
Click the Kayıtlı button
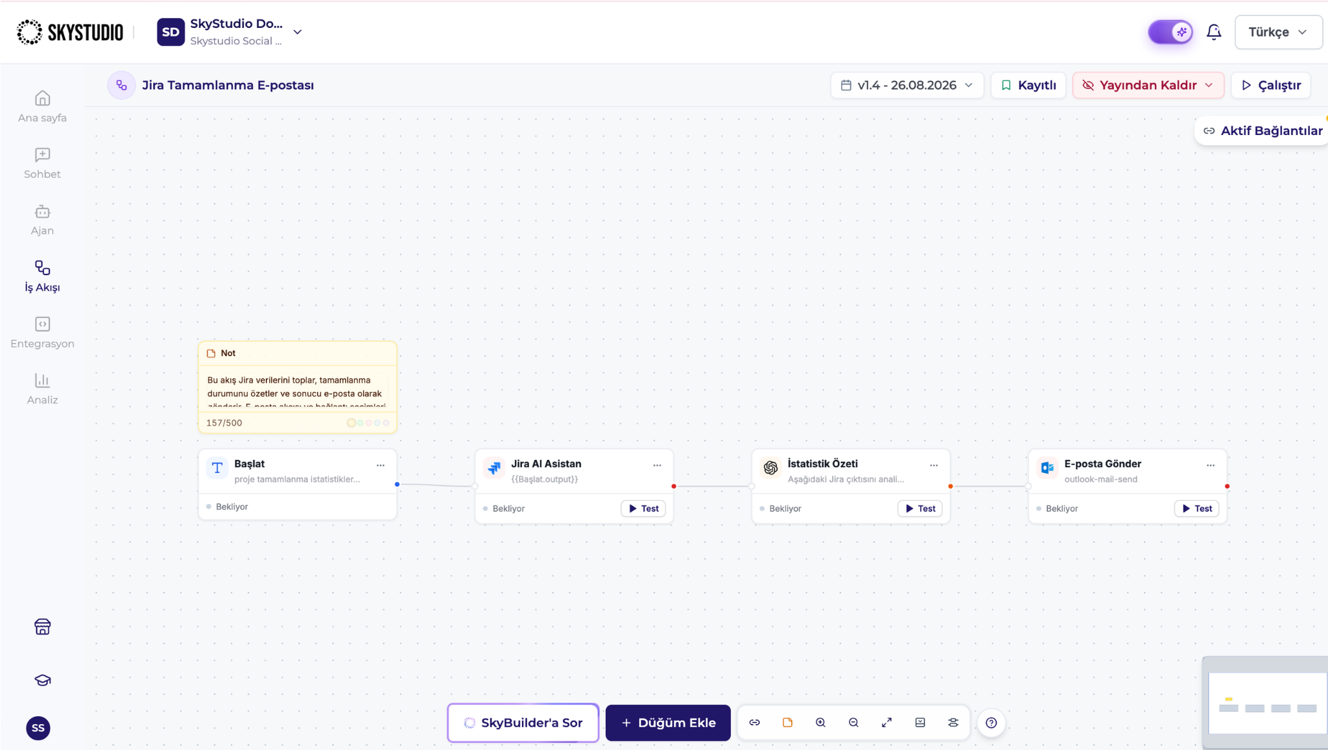pos(1028,85)
